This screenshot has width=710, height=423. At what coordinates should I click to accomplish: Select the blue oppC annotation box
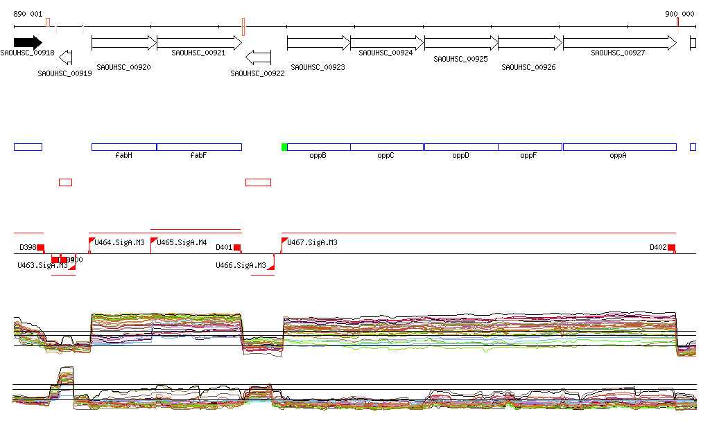(x=387, y=147)
